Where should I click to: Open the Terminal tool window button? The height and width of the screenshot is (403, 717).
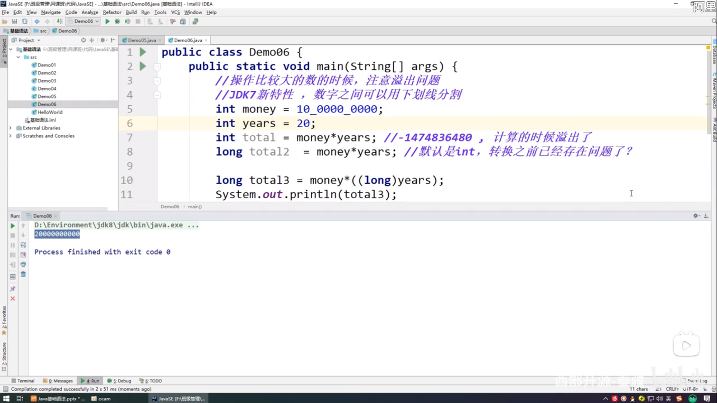[23, 381]
